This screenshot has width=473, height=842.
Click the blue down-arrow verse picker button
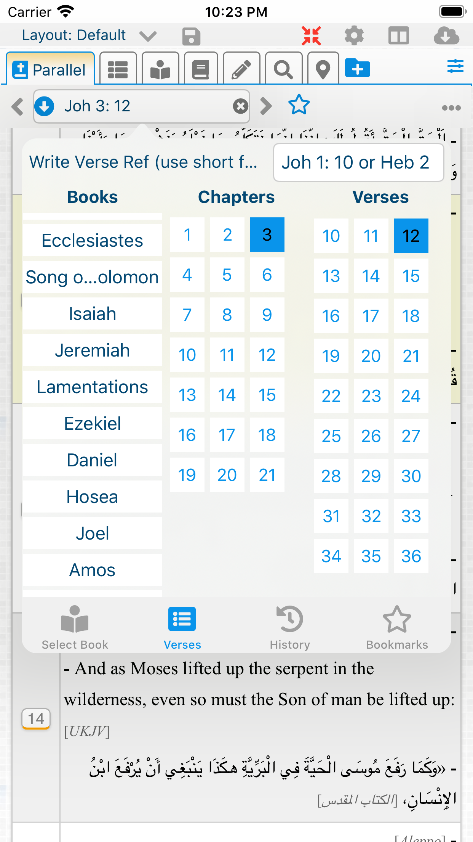coord(45,106)
